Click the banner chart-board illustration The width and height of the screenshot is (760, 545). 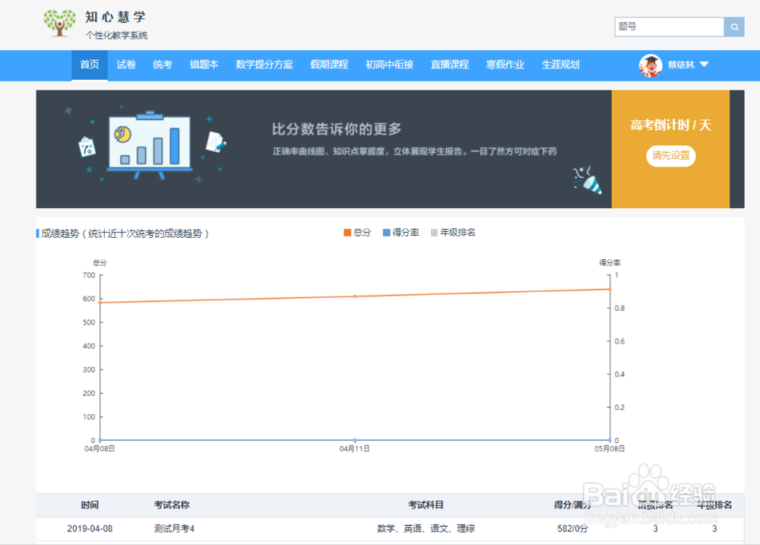coord(149,145)
